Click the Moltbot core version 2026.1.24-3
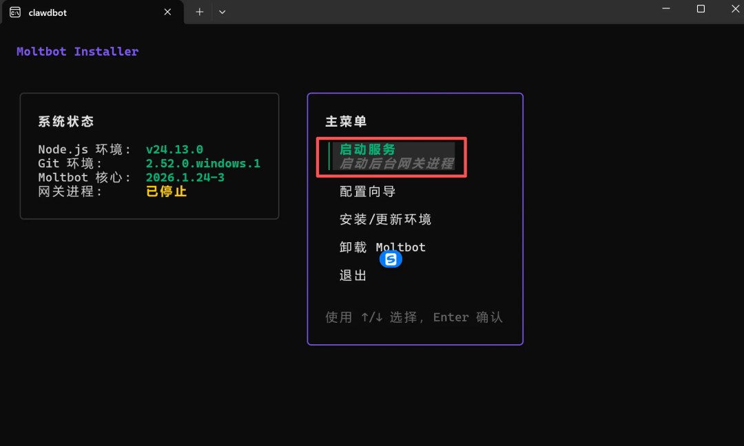 tap(185, 178)
